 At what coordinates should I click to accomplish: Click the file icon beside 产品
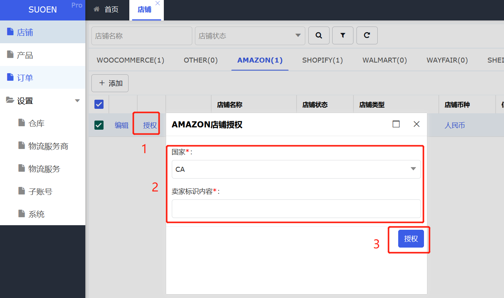point(10,55)
